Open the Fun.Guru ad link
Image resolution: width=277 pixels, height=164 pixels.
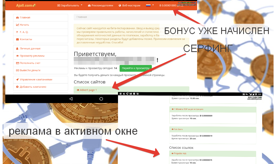point(178,129)
